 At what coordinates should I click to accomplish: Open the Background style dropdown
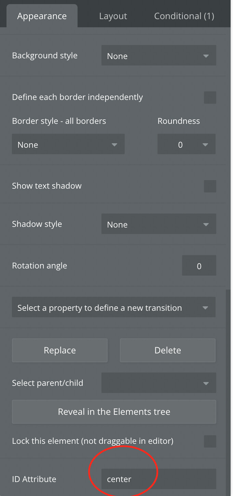point(159,56)
